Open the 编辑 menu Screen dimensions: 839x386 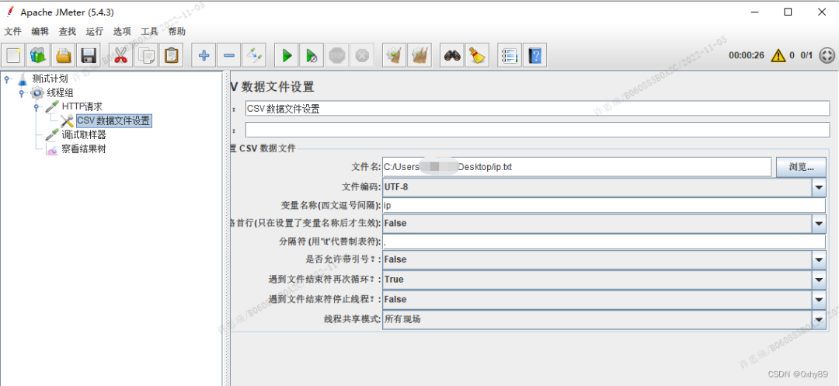click(40, 32)
